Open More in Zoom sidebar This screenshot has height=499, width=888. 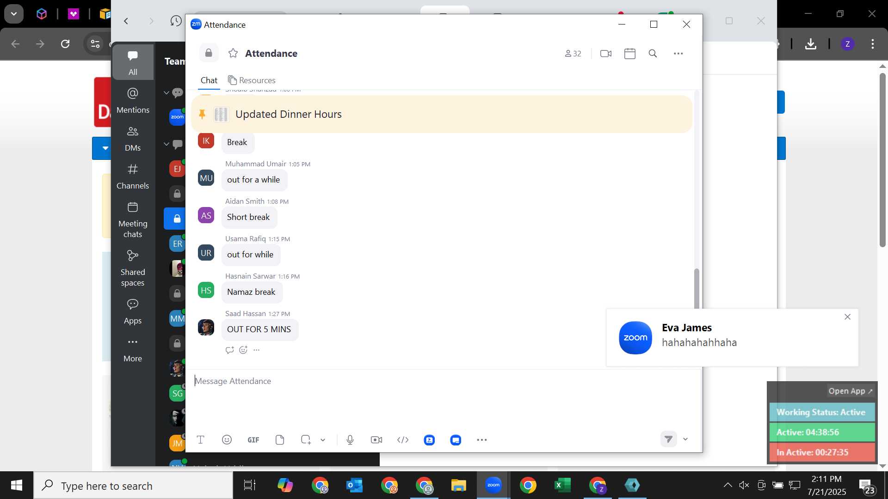(133, 350)
